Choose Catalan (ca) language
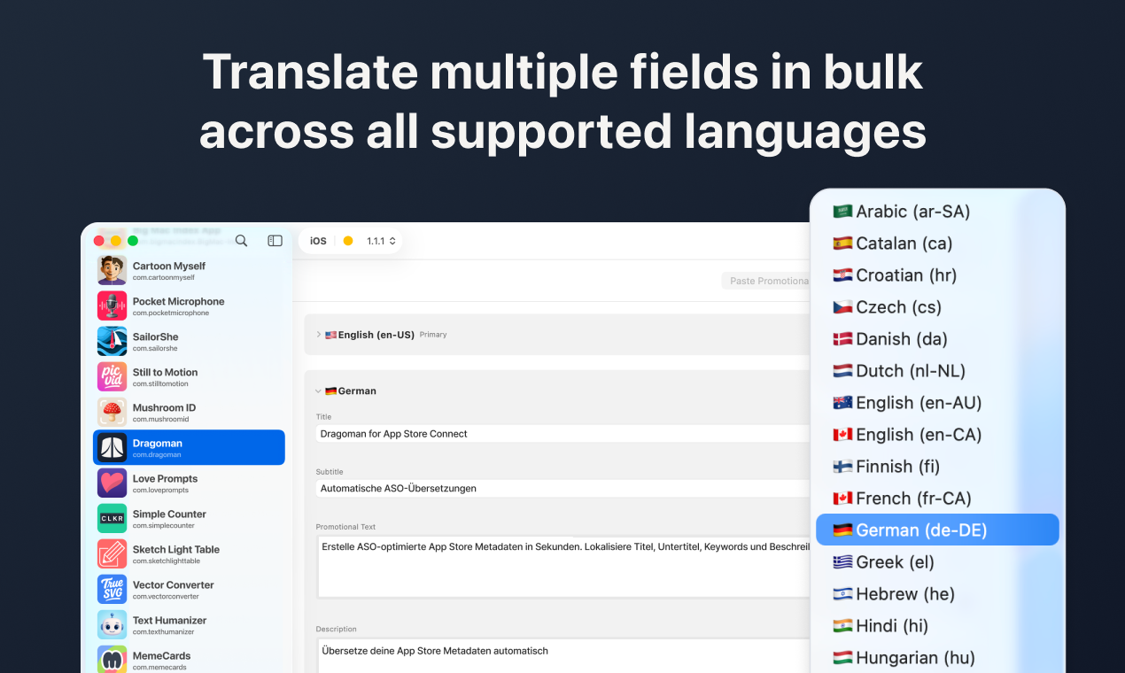 937,244
